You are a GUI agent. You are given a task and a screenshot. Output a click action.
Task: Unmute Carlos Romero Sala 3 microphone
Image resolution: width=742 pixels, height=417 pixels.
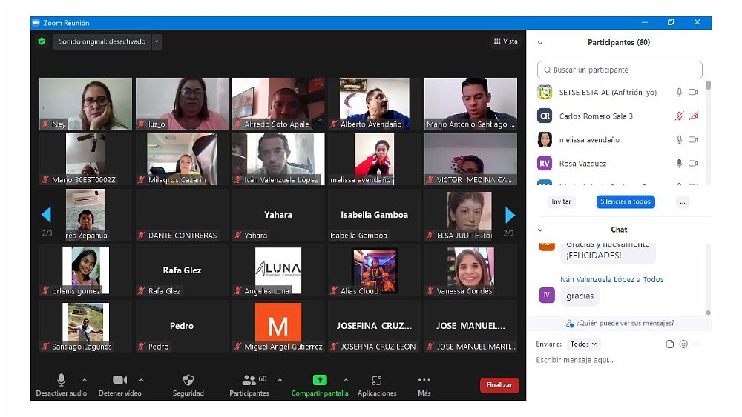click(678, 116)
